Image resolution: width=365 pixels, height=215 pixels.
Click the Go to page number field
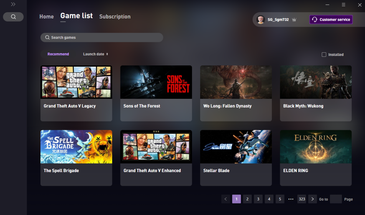point(336,199)
